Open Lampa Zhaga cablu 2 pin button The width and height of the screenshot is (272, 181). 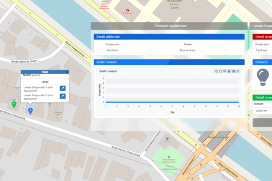tap(63, 96)
